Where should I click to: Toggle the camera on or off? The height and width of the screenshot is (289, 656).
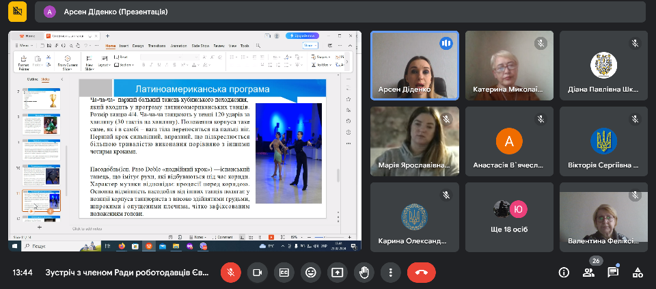point(257,272)
